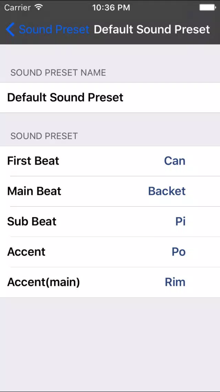Open the Sub Beat row

coord(110,222)
